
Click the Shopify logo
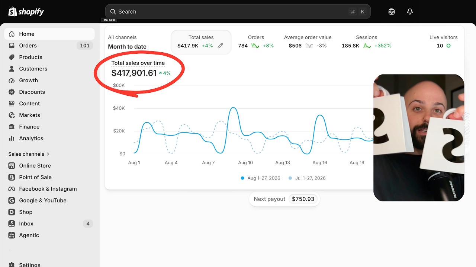tap(26, 11)
